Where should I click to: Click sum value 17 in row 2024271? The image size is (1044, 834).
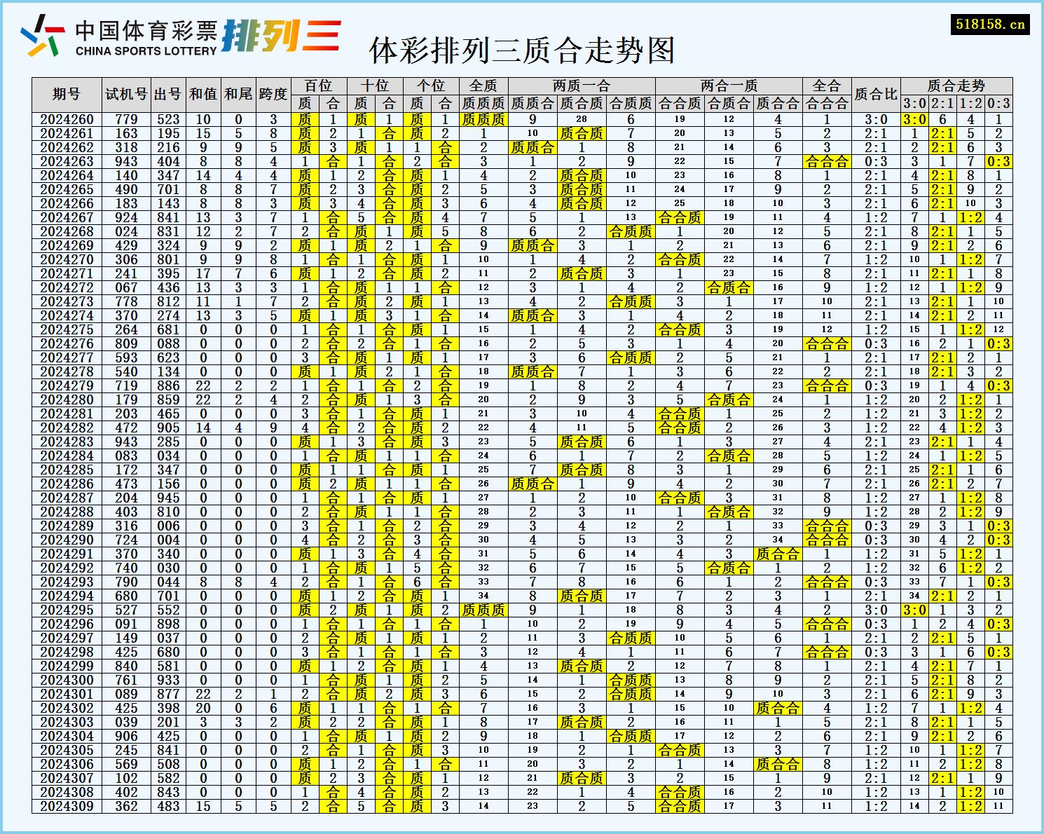pyautogui.click(x=203, y=273)
